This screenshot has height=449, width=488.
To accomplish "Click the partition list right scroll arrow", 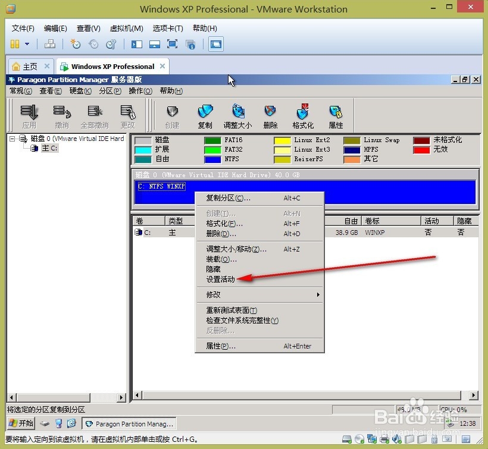I will coord(473,395).
